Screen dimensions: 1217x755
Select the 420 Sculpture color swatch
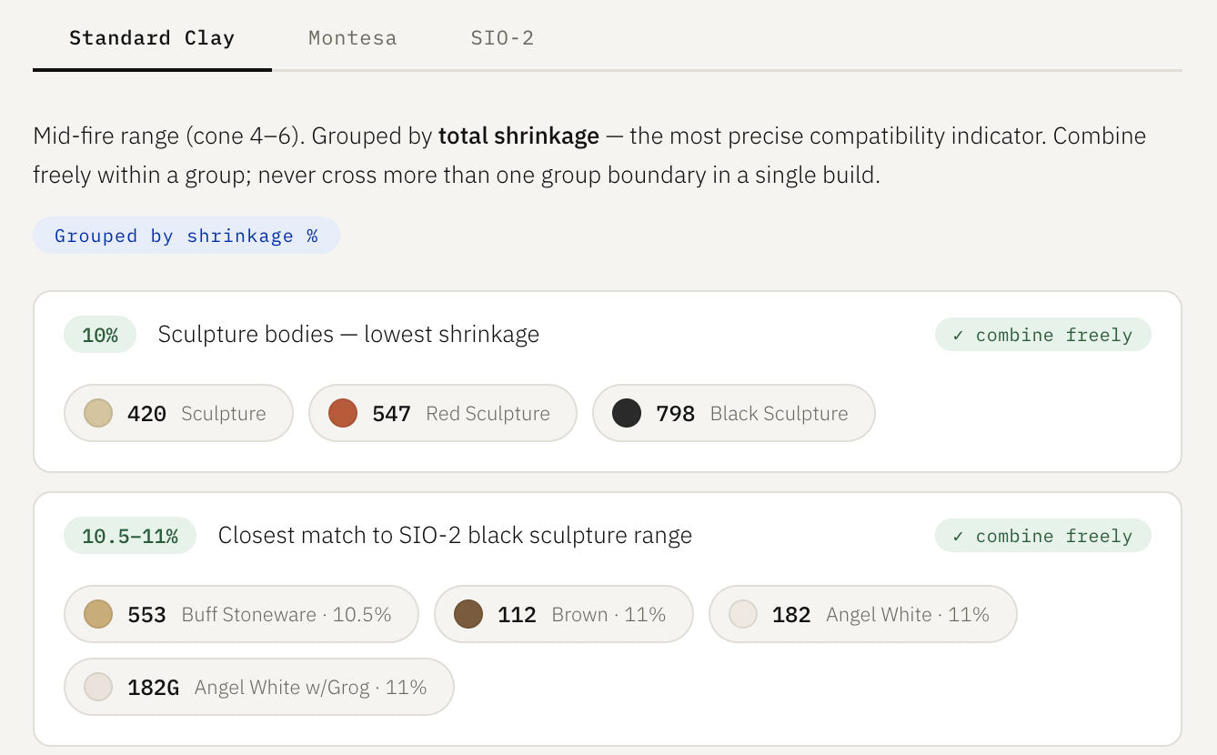tap(97, 413)
